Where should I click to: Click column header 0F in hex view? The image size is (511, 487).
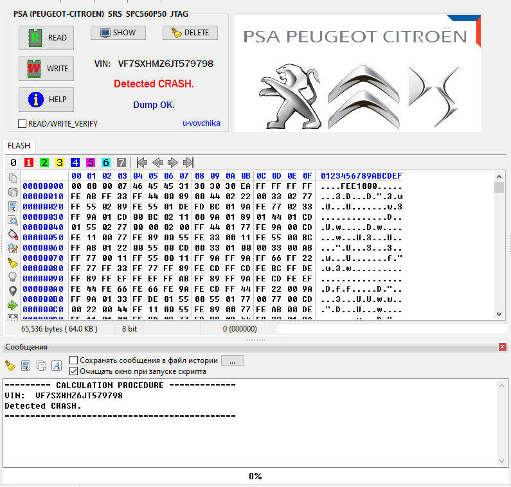307,176
